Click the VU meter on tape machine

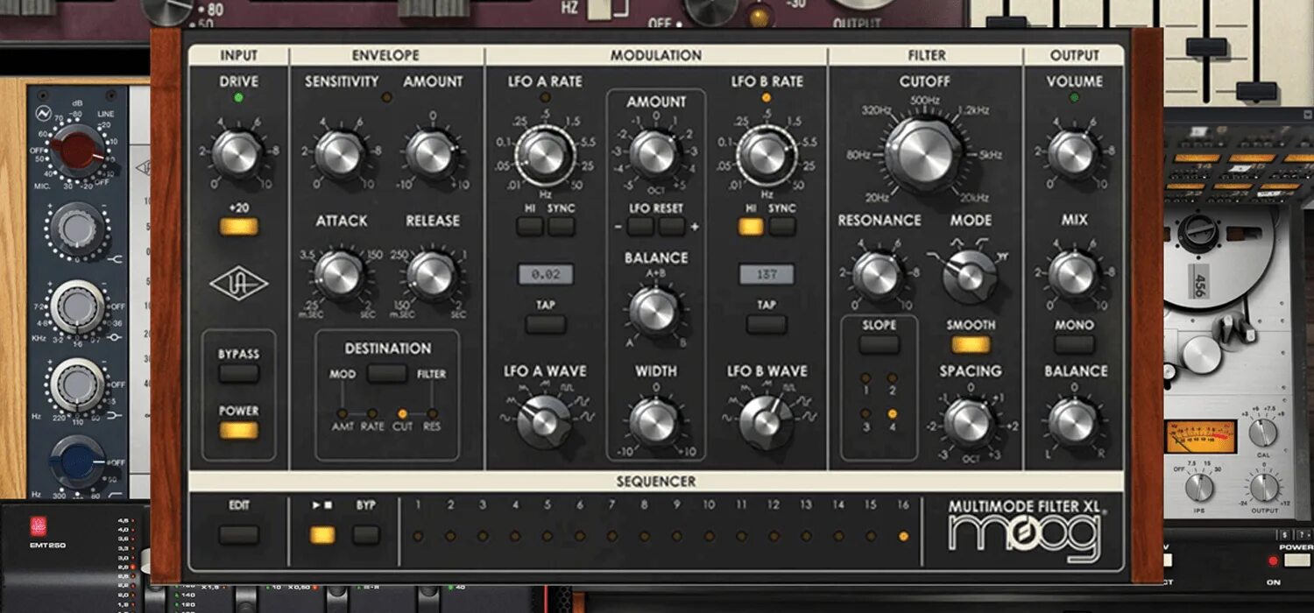[x=1199, y=435]
